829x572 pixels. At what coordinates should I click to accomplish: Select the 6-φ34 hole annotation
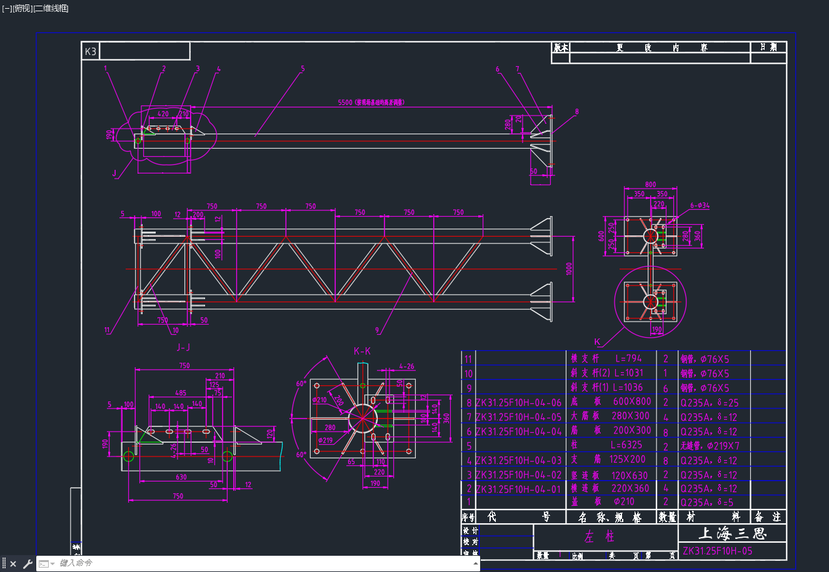point(700,206)
